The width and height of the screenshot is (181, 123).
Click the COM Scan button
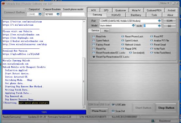[x=94, y=105]
